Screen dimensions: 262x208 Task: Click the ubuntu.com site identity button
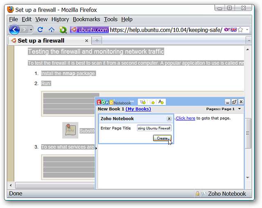click(89, 30)
